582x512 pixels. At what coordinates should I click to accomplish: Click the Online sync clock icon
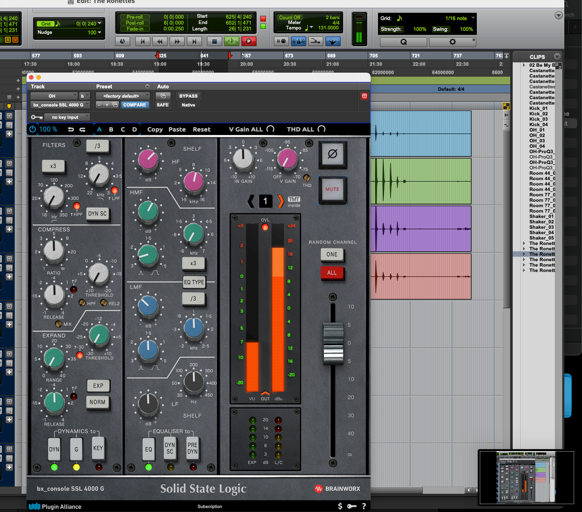[x=122, y=42]
